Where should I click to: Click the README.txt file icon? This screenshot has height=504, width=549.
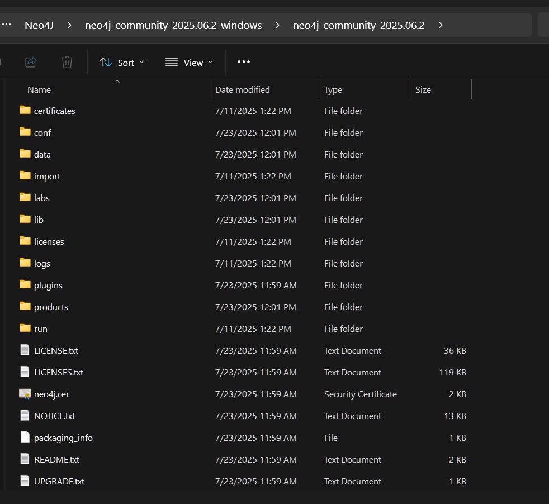[25, 459]
